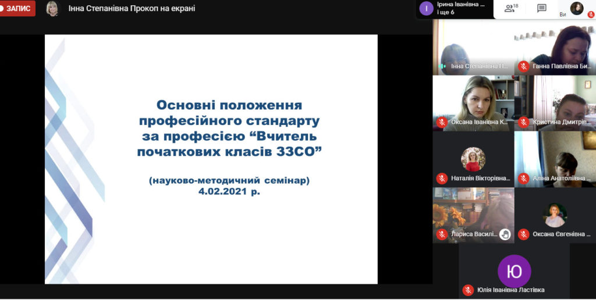The height and width of the screenshot is (300, 596).
Task: Click name label 'Оксана Євгенівна ...'
Action: click(562, 234)
